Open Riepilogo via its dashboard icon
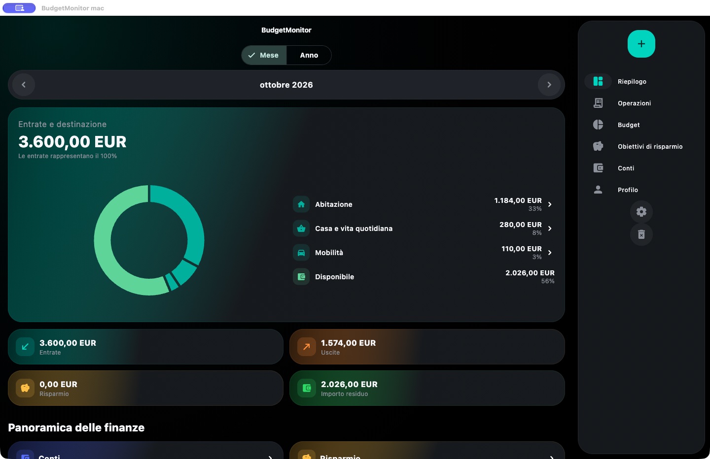This screenshot has height=459, width=710. pyautogui.click(x=598, y=81)
